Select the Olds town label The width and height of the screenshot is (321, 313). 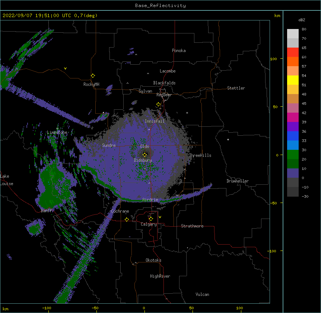pos(144,146)
